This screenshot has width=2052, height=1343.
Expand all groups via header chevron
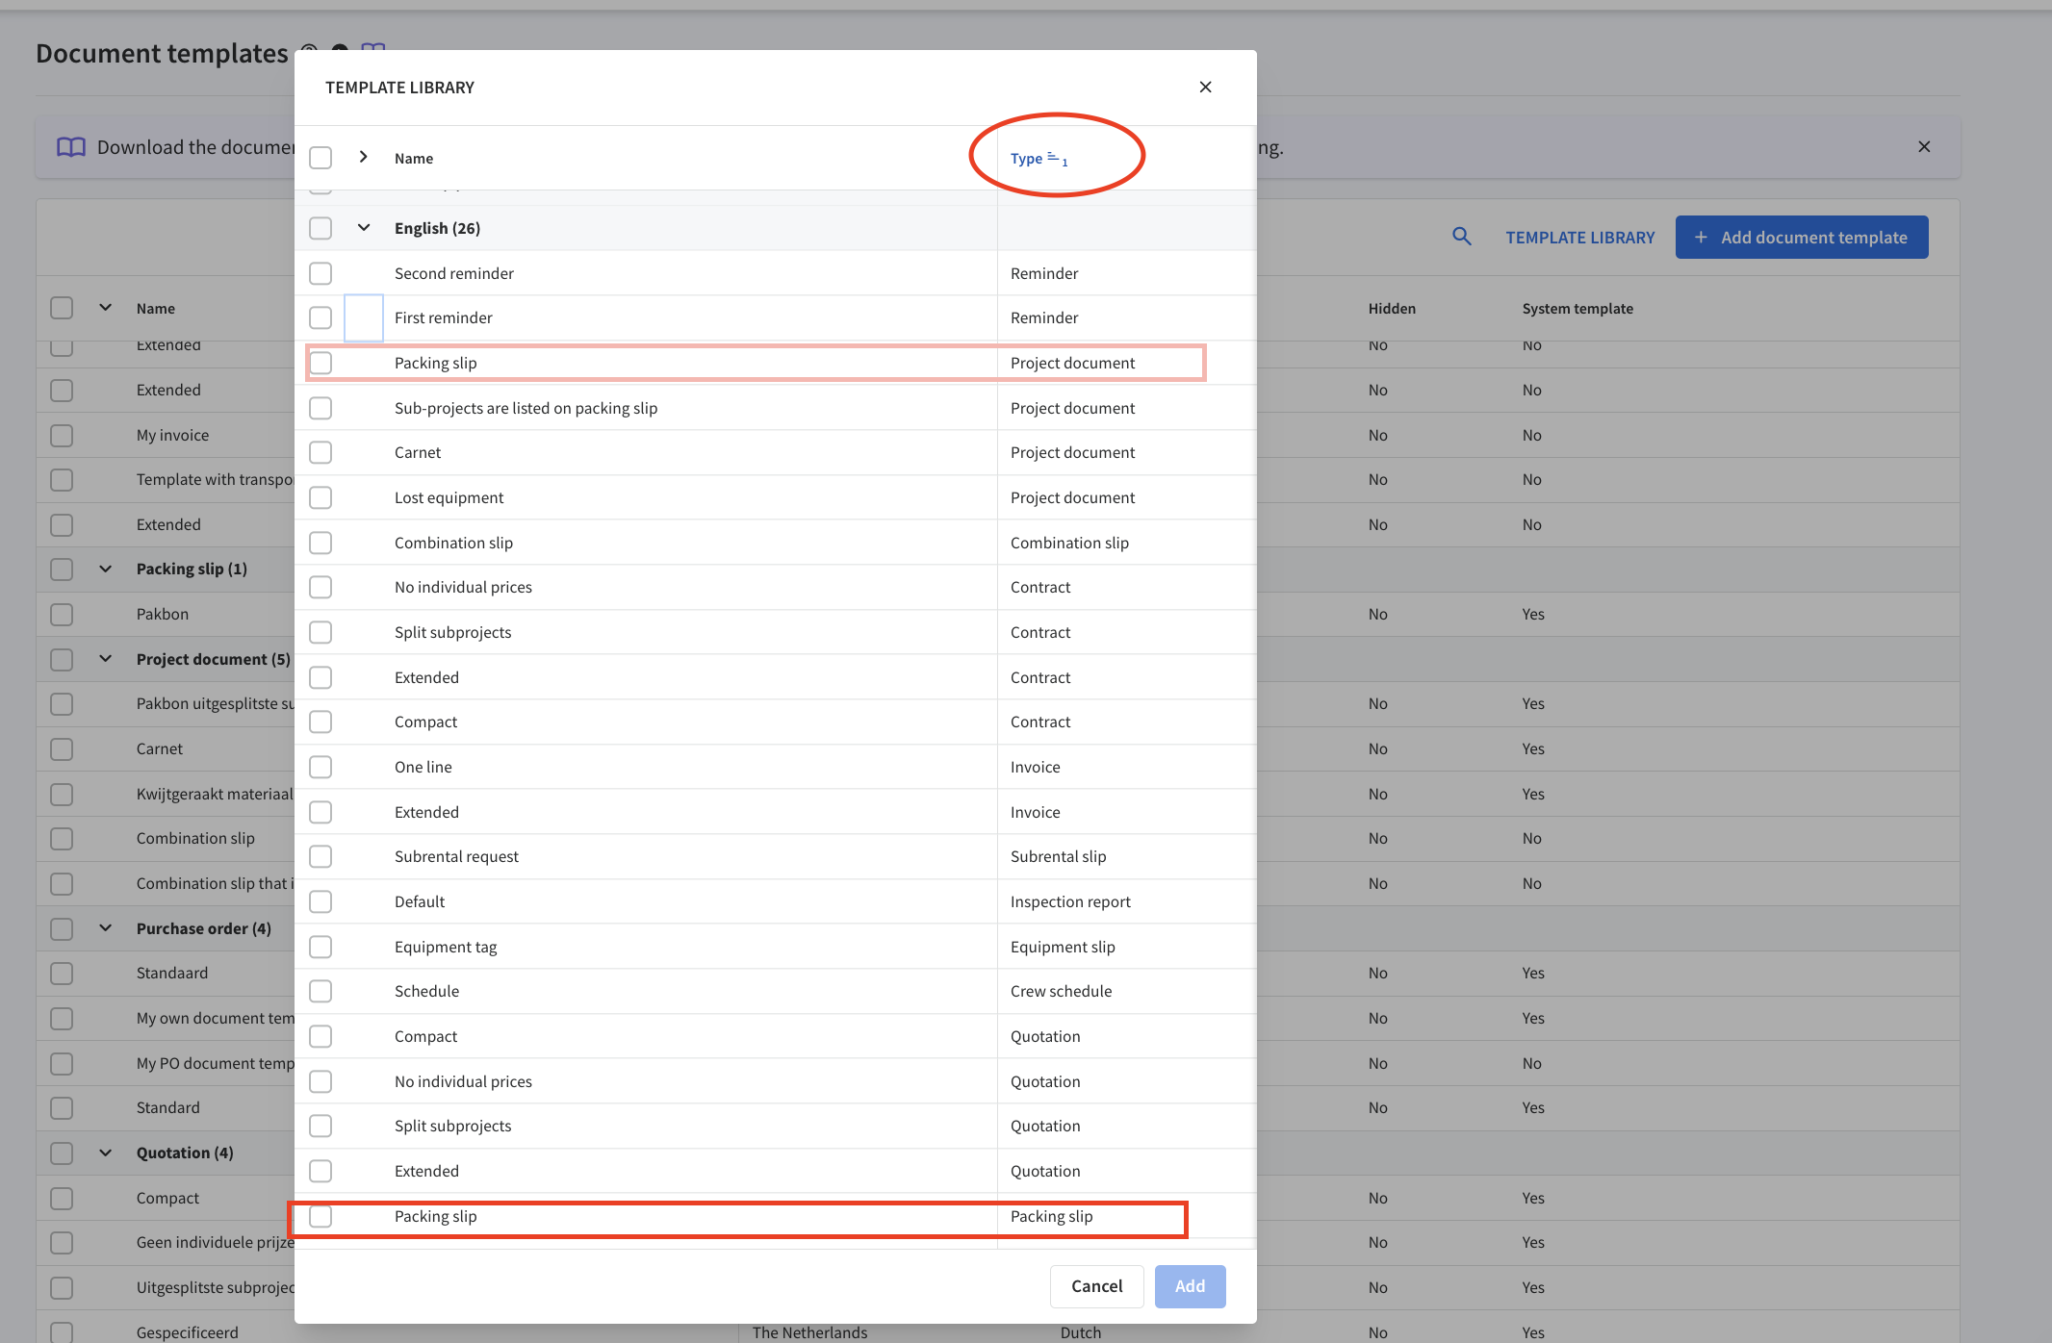363,157
